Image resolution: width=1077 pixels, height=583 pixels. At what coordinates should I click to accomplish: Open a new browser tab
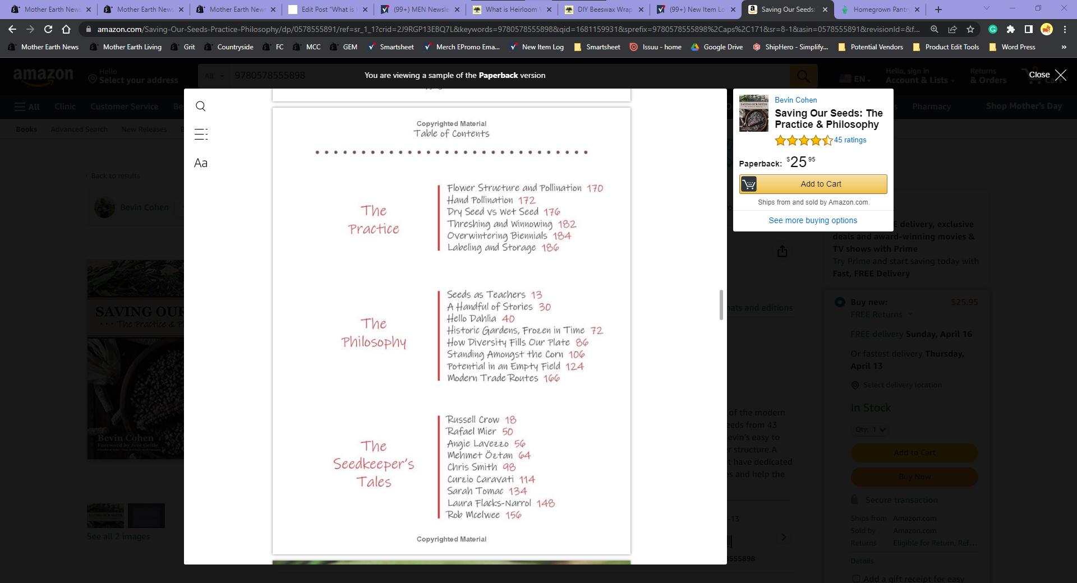pyautogui.click(x=938, y=9)
